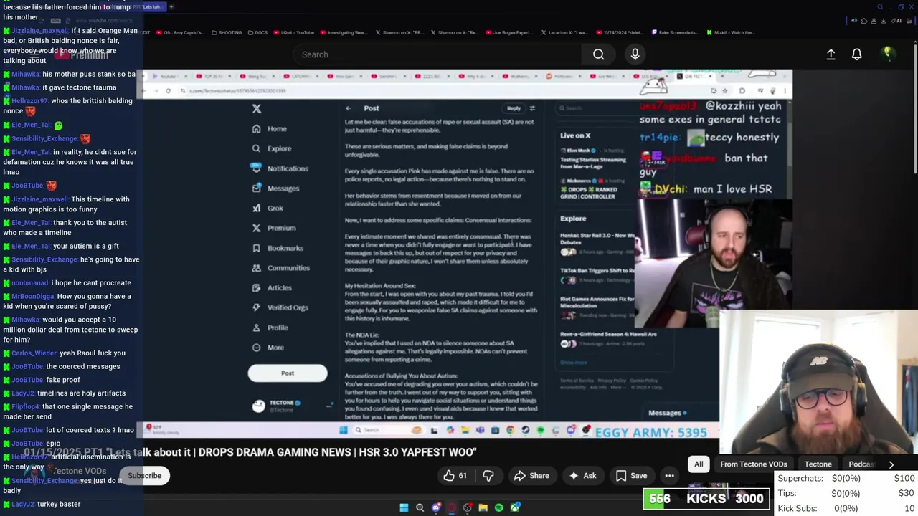Open the DOCS bookmarks folder
This screenshot has height=516, width=918.
point(257,32)
